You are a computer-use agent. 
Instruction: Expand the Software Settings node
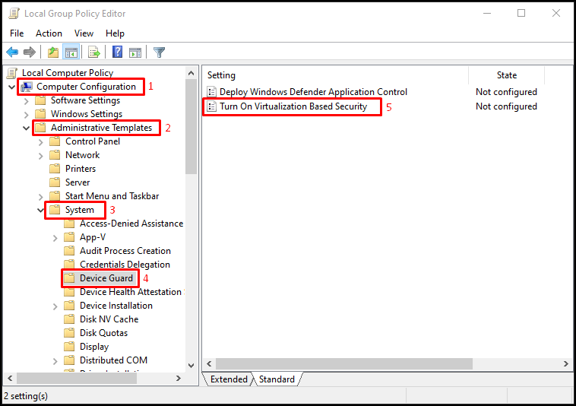tap(26, 101)
